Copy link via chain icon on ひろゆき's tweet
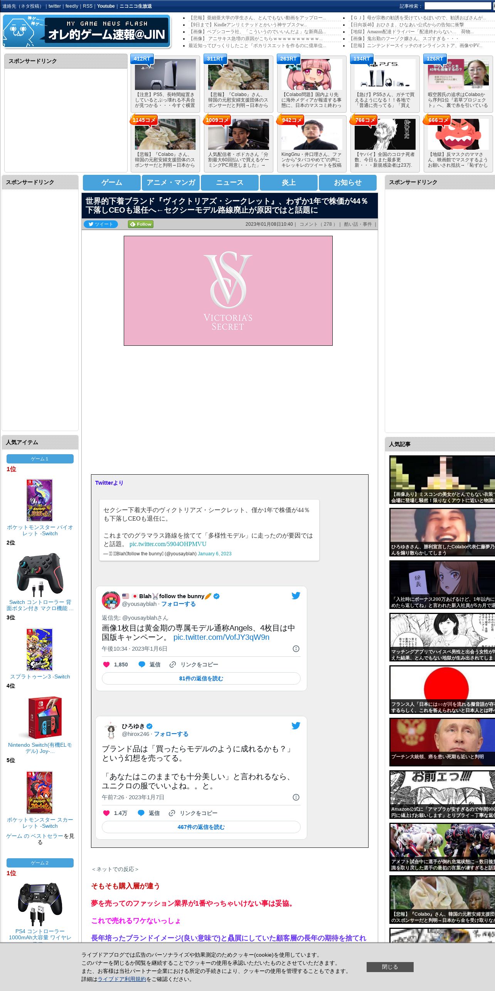The height and width of the screenshot is (991, 495). [172, 813]
